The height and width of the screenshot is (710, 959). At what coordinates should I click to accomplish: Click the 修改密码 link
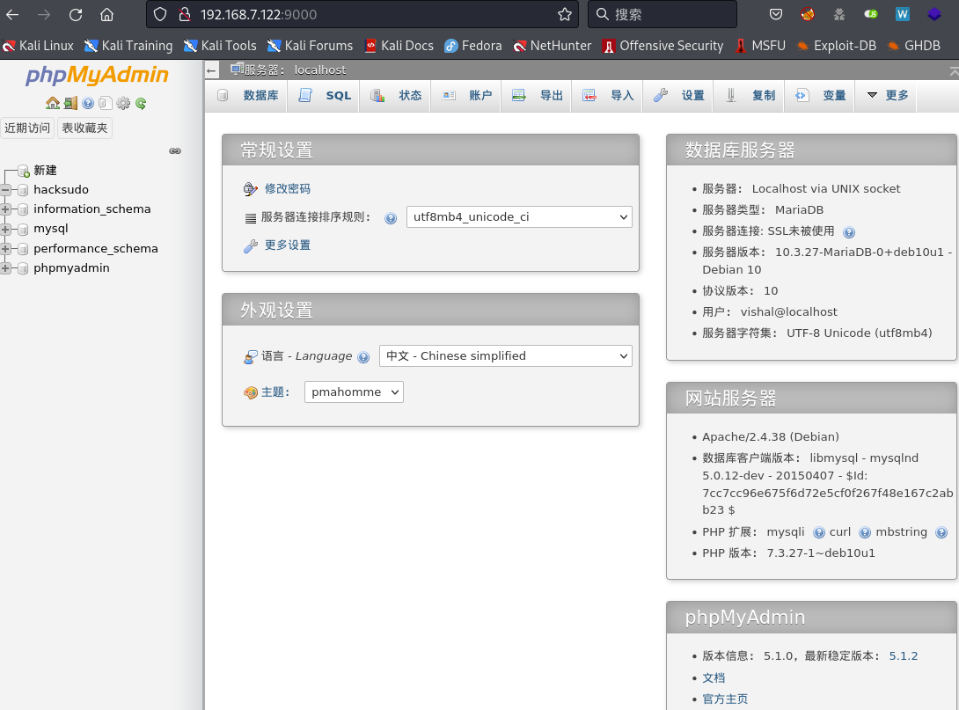(x=288, y=189)
